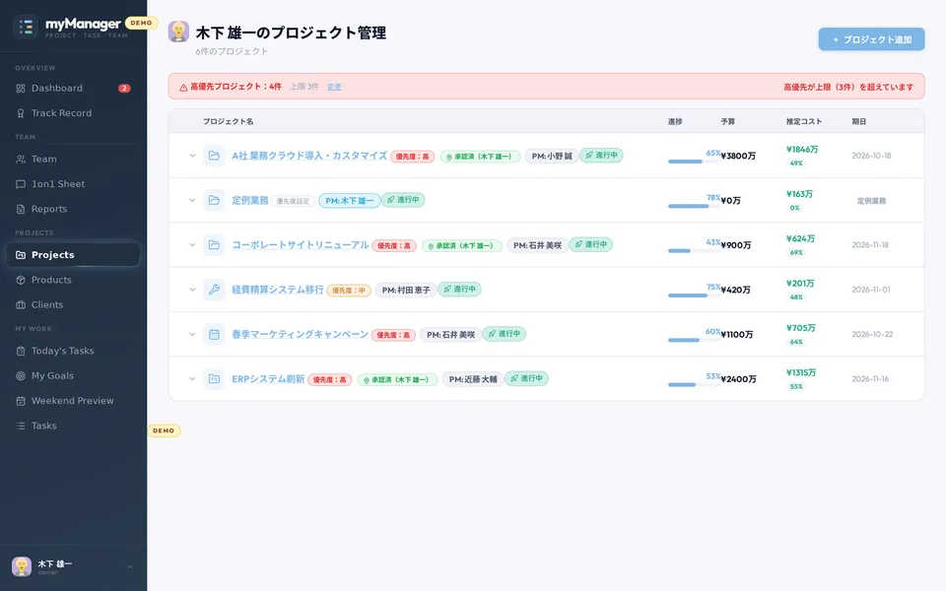Expand the ERPシステム刷新 row chevron
This screenshot has height=591, width=946.
(x=192, y=378)
